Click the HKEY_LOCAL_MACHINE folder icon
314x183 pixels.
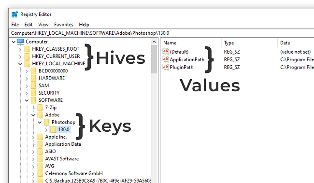pos(27,64)
